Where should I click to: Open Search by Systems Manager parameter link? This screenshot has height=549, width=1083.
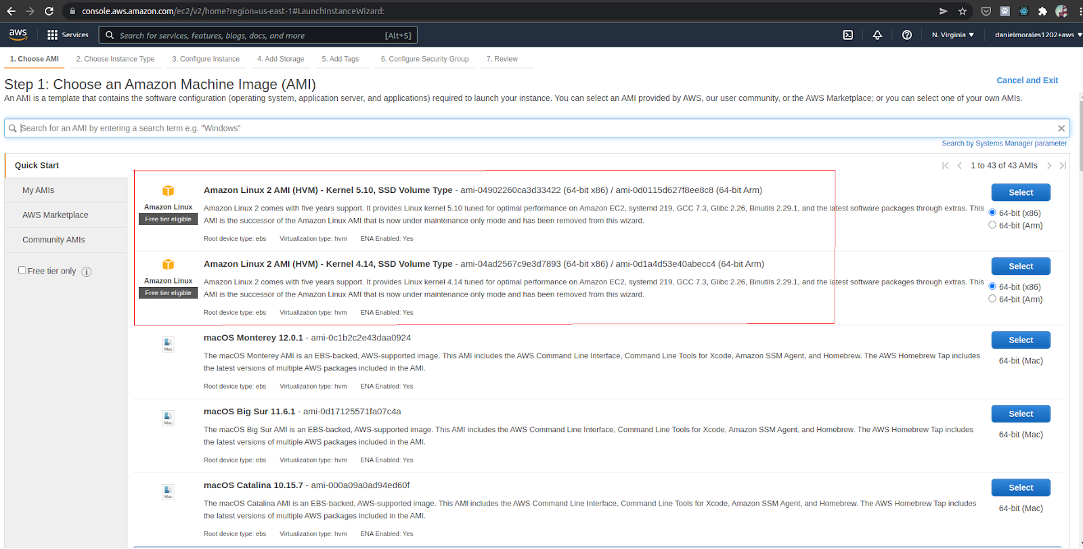[1004, 144]
